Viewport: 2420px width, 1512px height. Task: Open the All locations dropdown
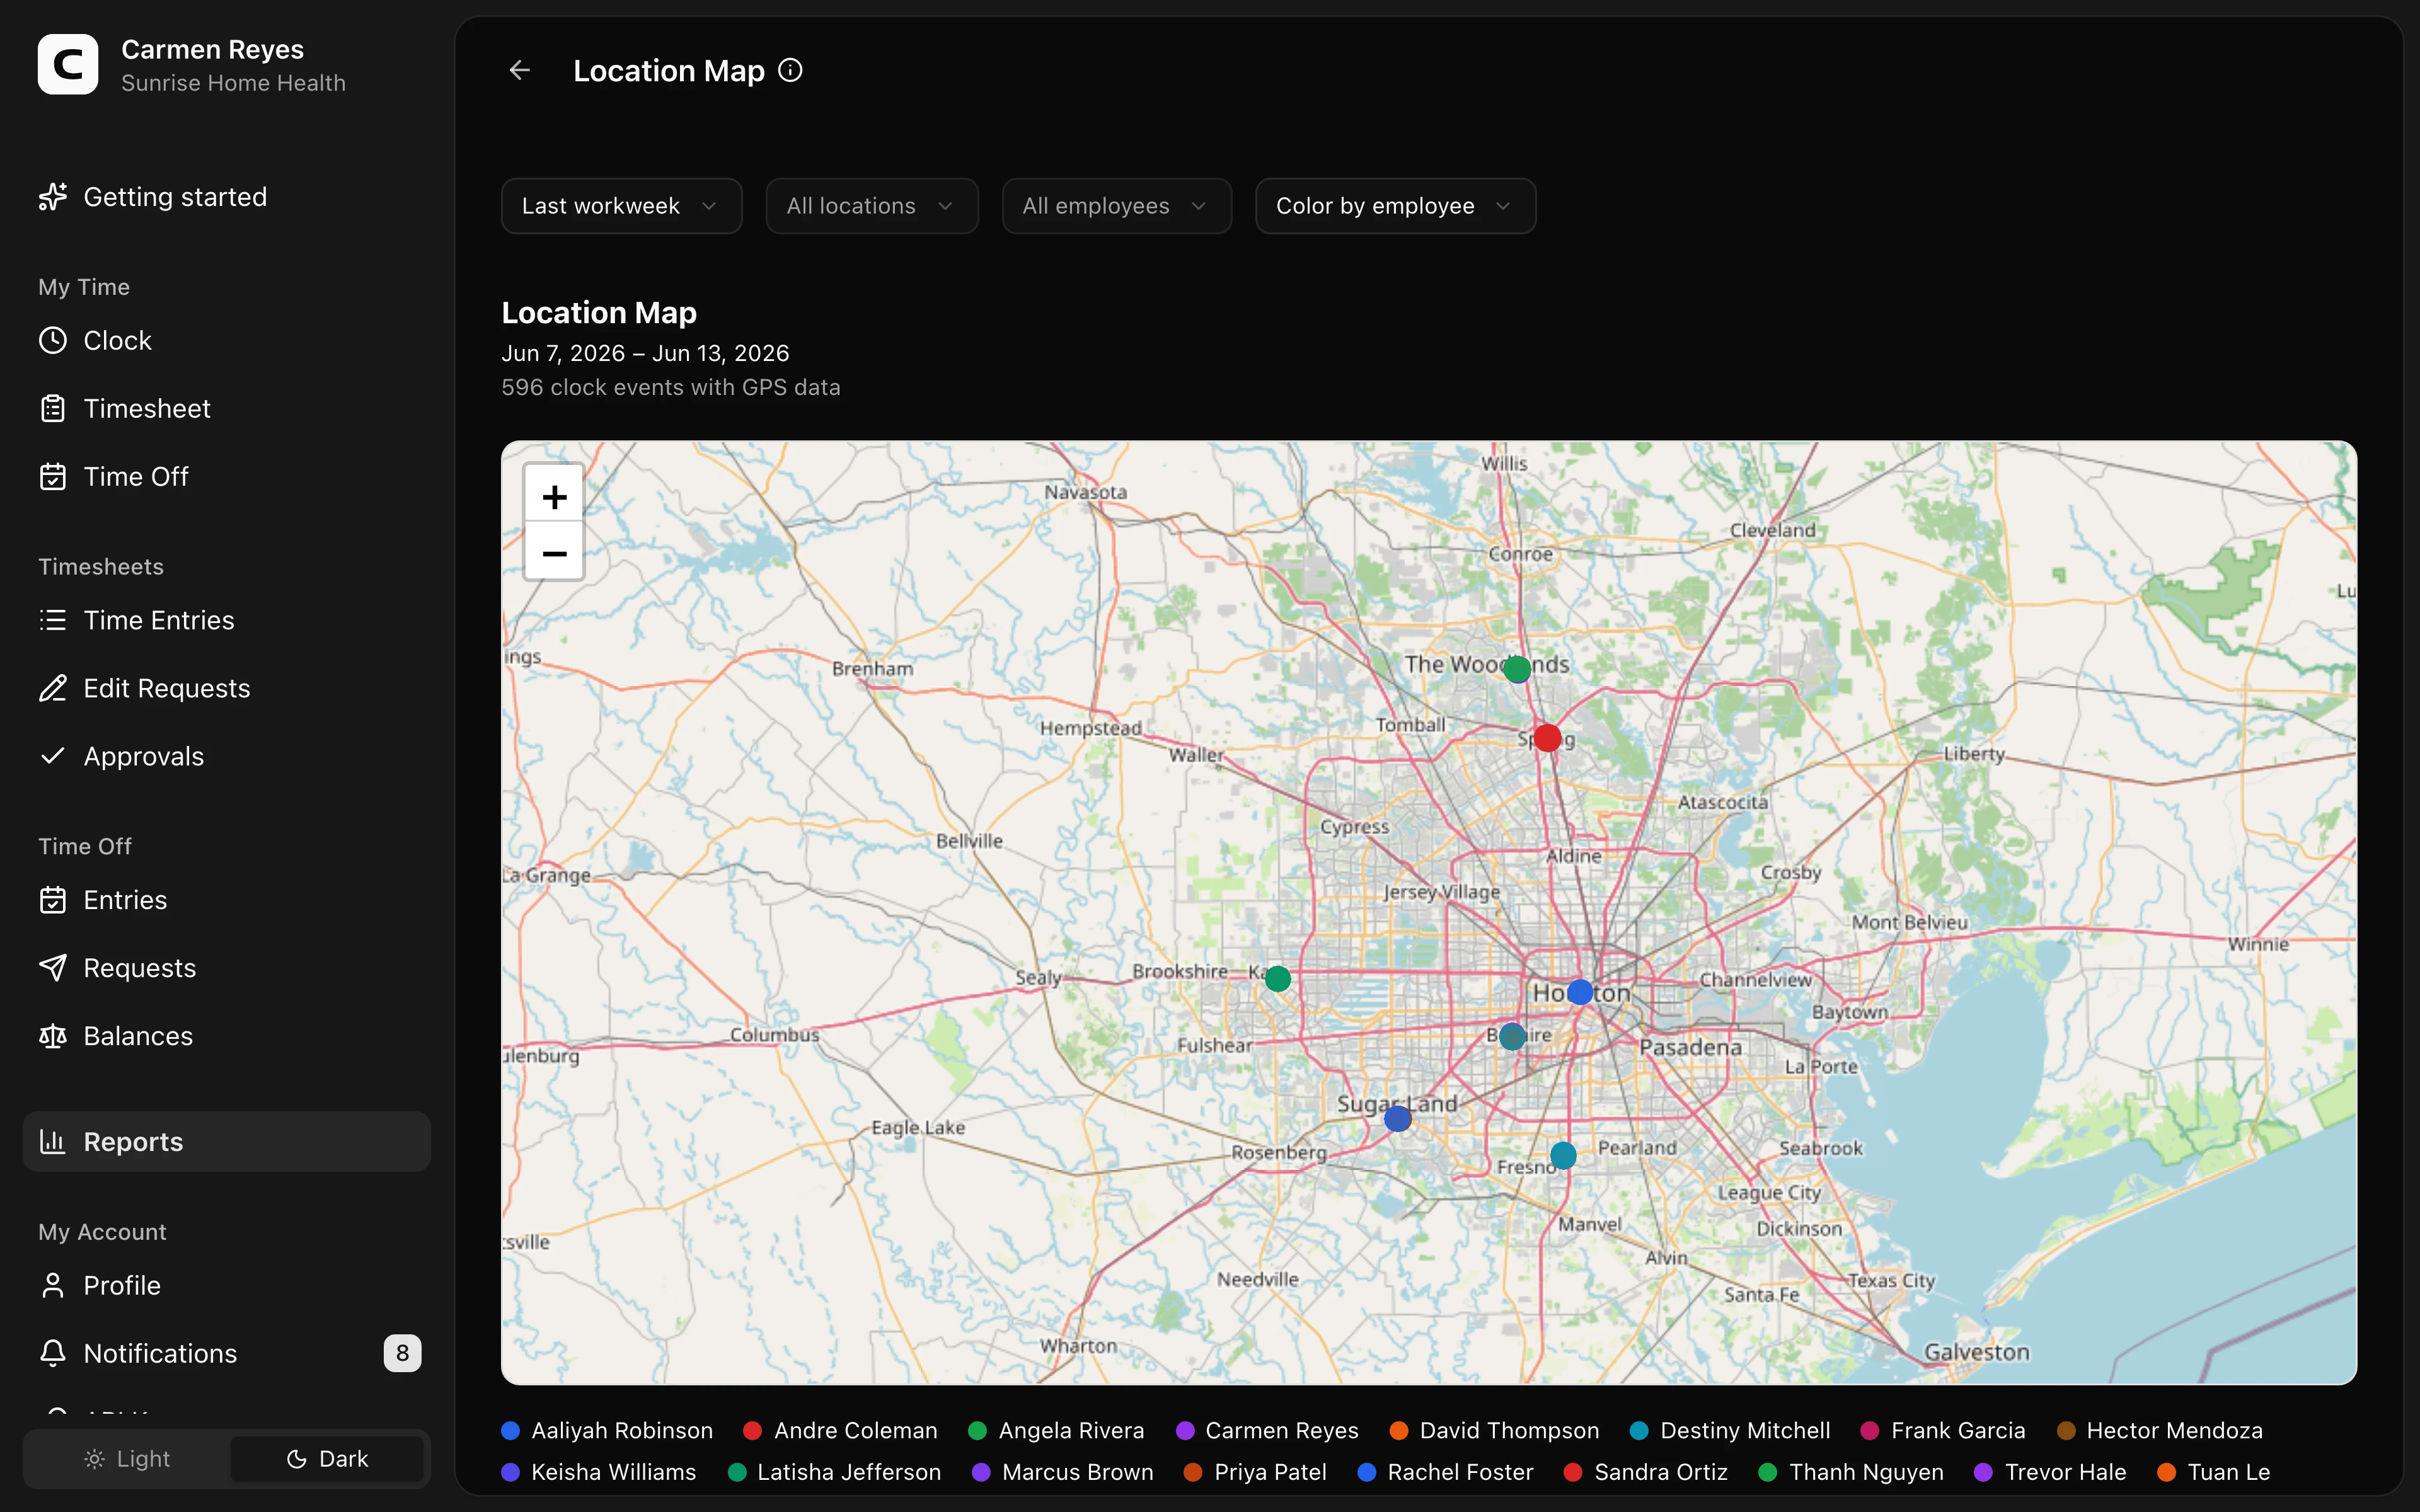click(x=871, y=206)
